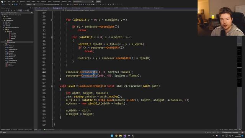Open the Test menu
245x138 pixels.
(x=38, y=2)
